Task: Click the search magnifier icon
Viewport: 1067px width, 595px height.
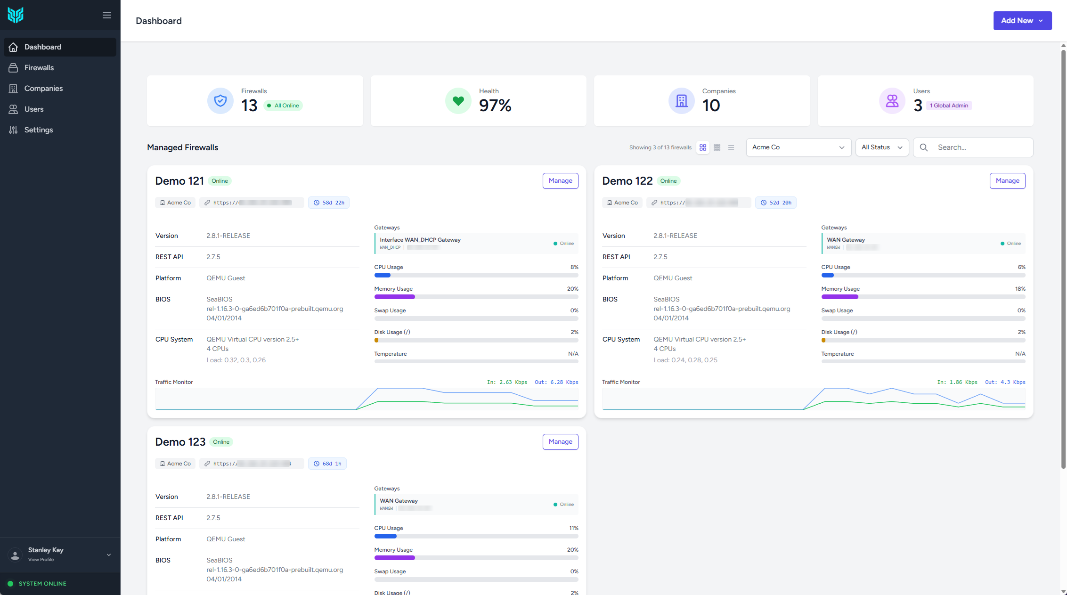Action: [924, 147]
